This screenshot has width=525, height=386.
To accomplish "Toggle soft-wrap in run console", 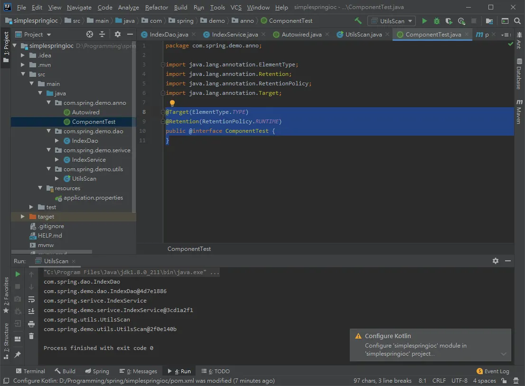I will [31, 299].
